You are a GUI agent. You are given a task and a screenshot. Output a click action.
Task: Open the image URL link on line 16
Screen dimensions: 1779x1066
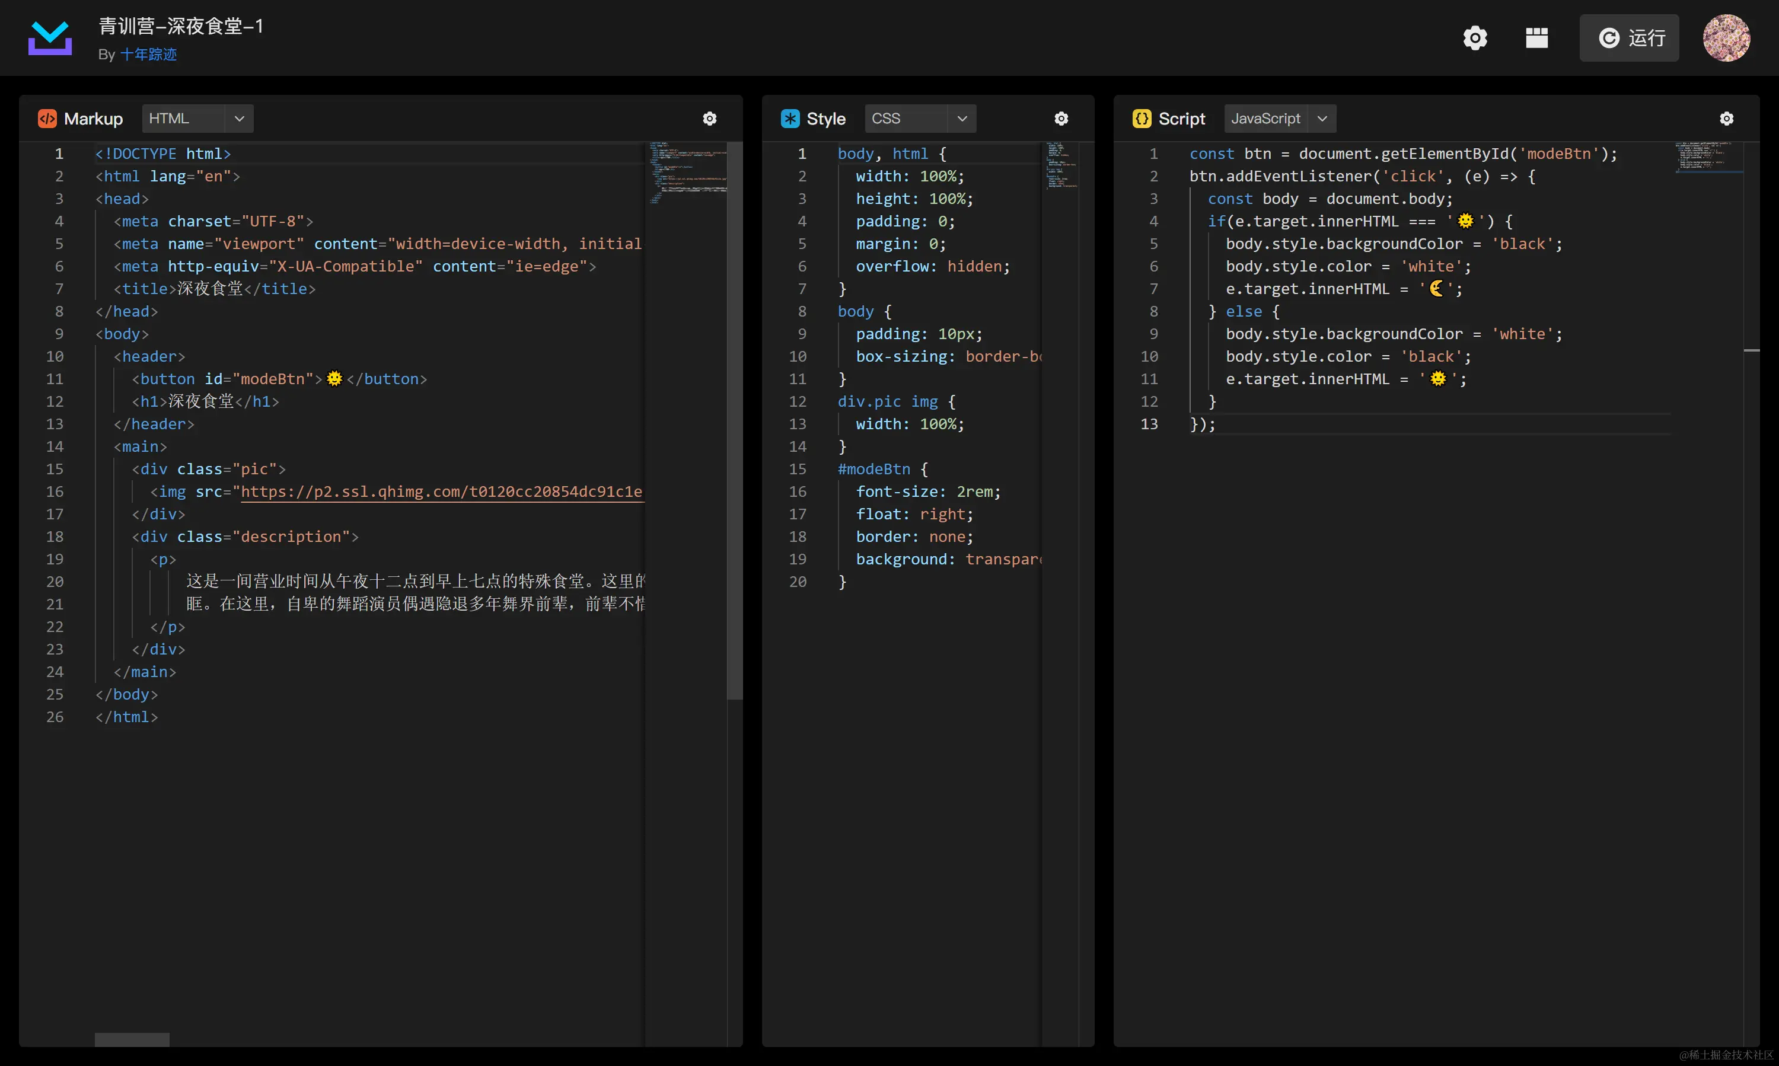point(441,491)
